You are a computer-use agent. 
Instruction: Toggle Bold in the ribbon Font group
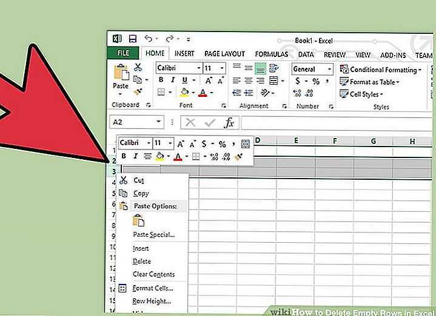coord(161,80)
